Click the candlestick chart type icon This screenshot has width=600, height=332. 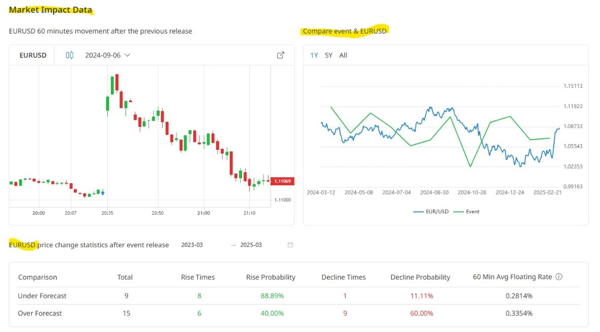(x=69, y=55)
